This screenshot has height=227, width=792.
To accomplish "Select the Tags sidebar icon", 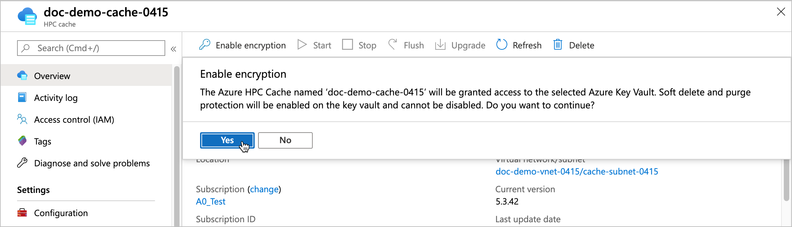I will click(x=22, y=141).
